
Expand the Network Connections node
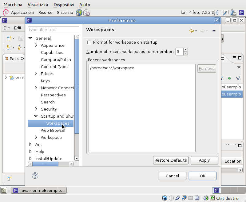(36, 88)
